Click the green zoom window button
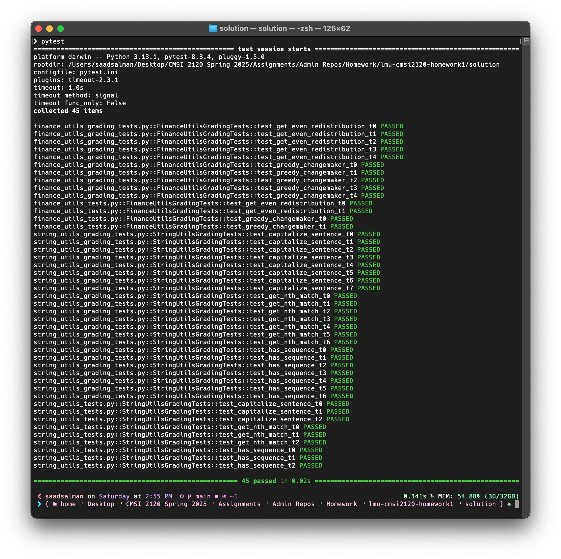 click(x=60, y=28)
